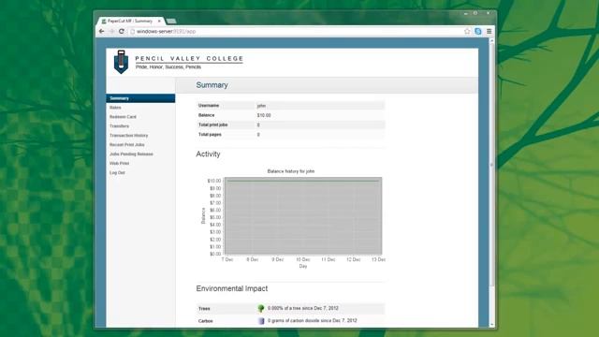
Task: Select the PaperCut MF Summary browser tab
Action: (130, 21)
